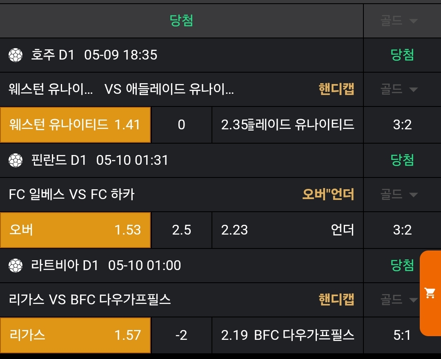The height and width of the screenshot is (359, 441).
Task: Choose BFC 다우가프필스 2.19 odds option
Action: (x=287, y=335)
